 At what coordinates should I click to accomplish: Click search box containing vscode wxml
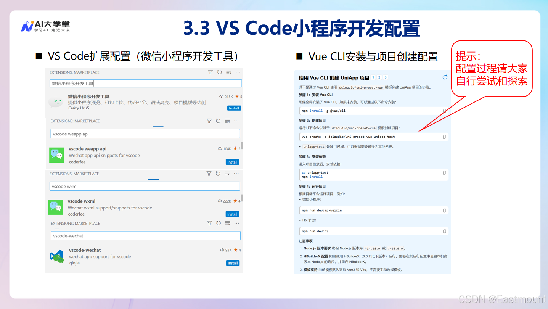(x=145, y=186)
